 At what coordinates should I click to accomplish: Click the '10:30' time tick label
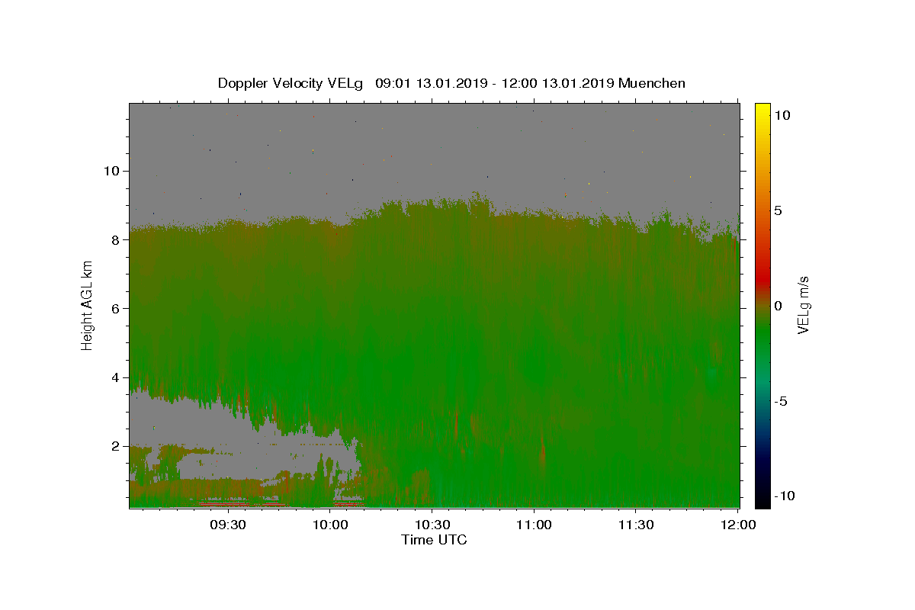[432, 525]
